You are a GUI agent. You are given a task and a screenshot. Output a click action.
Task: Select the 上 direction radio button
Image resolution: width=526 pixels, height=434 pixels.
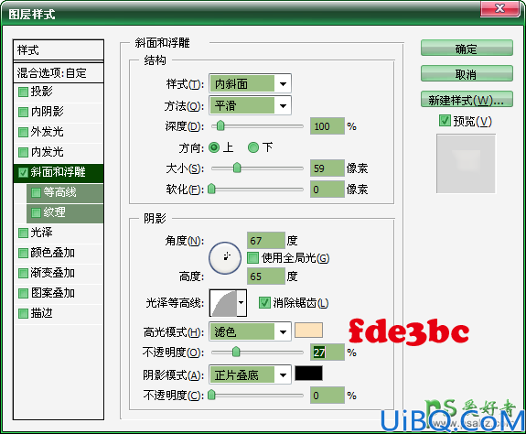214,147
